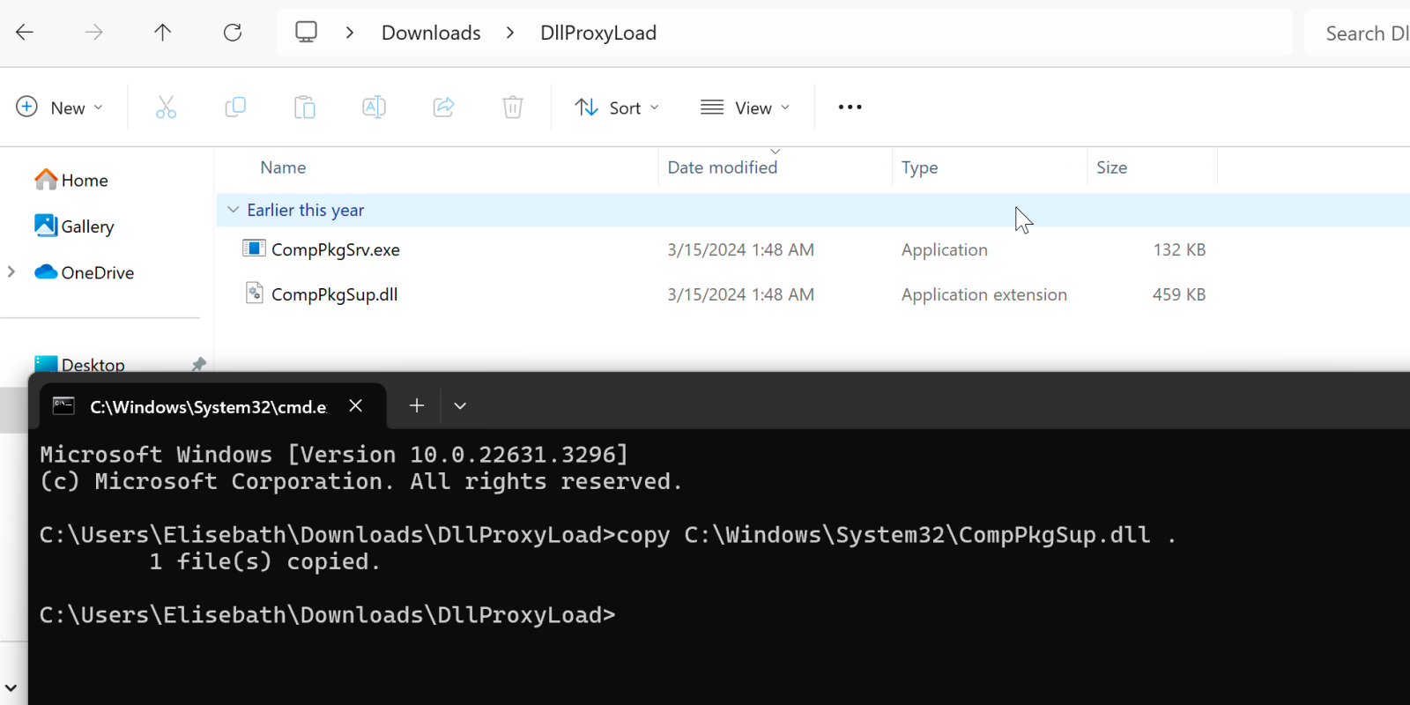The height and width of the screenshot is (705, 1410).
Task: Expand the OneDrive tree node
Action: [x=11, y=272]
